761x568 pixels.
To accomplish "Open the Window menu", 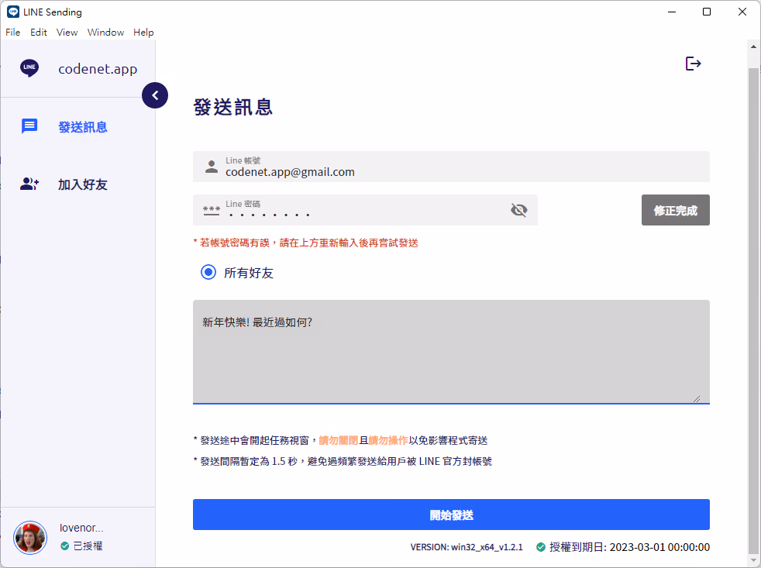I will (106, 32).
